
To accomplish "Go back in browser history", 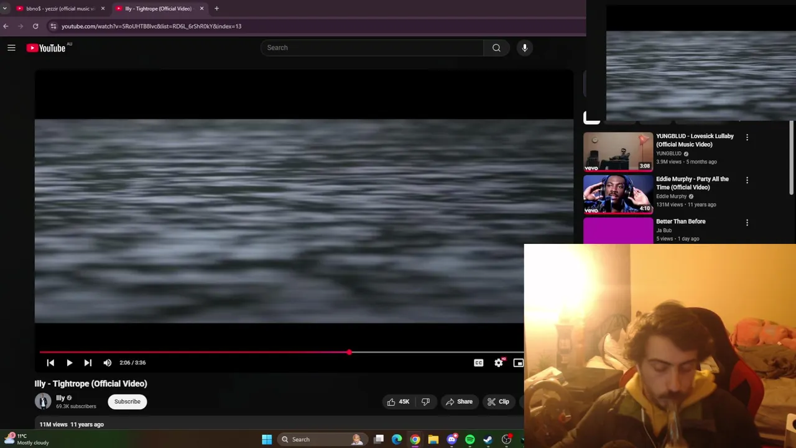I will pyautogui.click(x=6, y=26).
